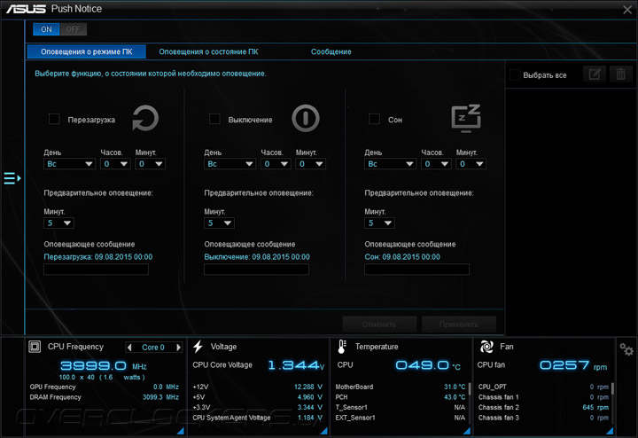Click the trash delete icon
The image size is (638, 438).
621,74
